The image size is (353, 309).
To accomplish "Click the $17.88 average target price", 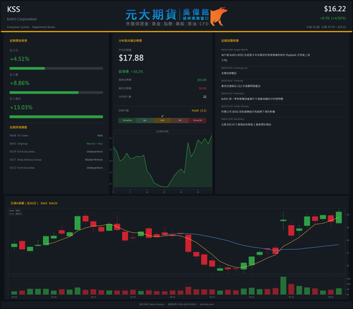I will click(x=131, y=58).
